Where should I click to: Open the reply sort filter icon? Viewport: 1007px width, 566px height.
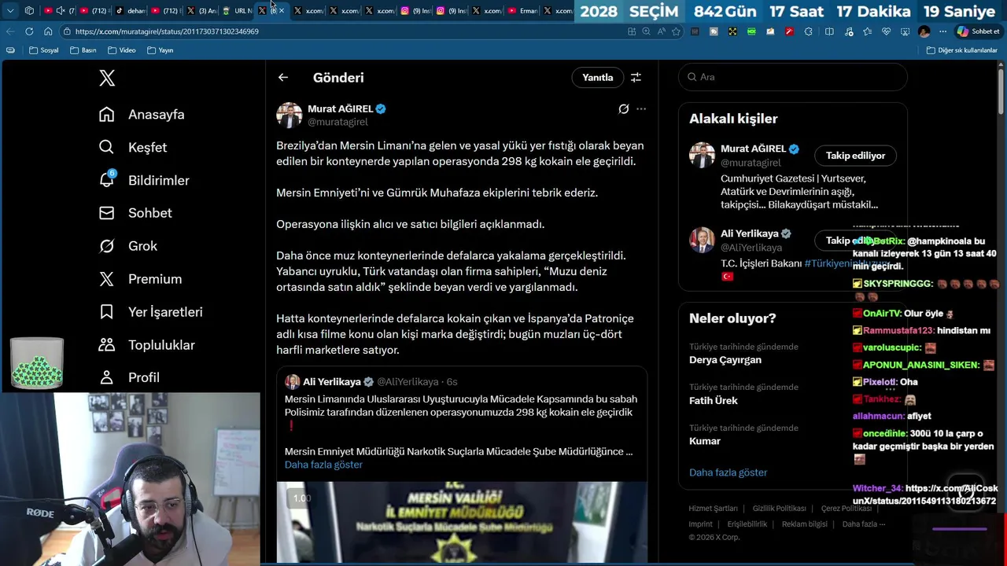tap(636, 77)
